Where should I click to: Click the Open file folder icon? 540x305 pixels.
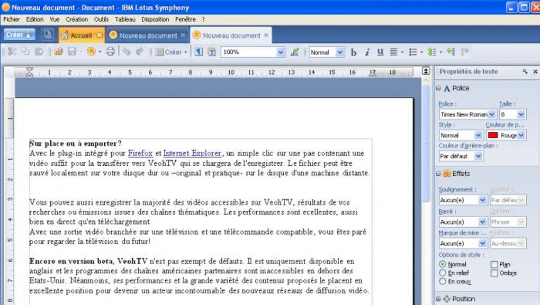[x=59, y=52]
